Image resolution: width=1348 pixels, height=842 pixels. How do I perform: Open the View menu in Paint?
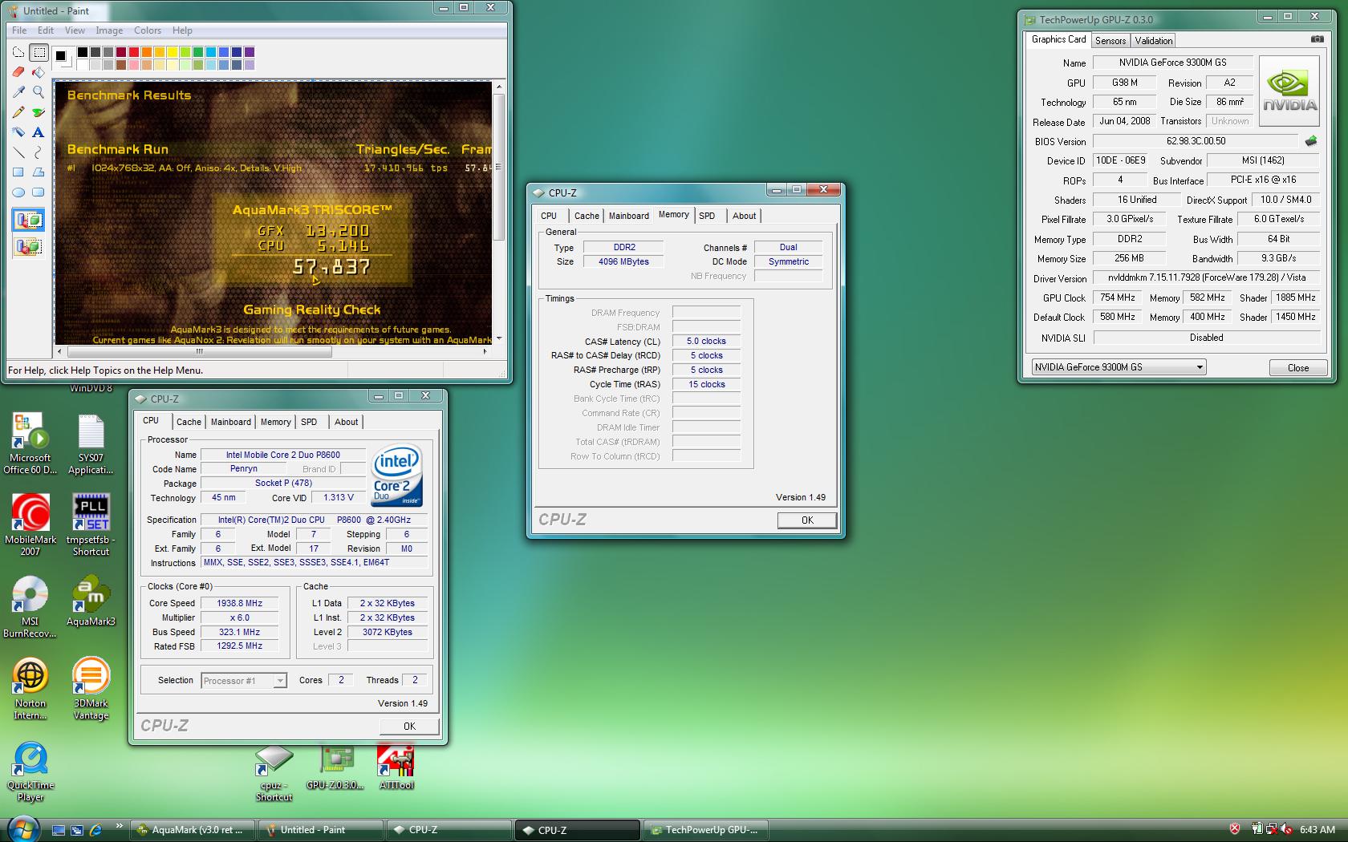tap(75, 30)
